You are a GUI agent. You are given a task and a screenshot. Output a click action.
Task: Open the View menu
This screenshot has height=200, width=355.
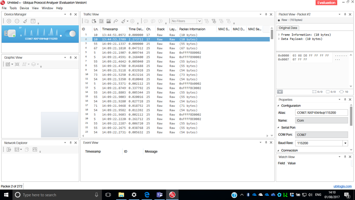(x=35, y=8)
